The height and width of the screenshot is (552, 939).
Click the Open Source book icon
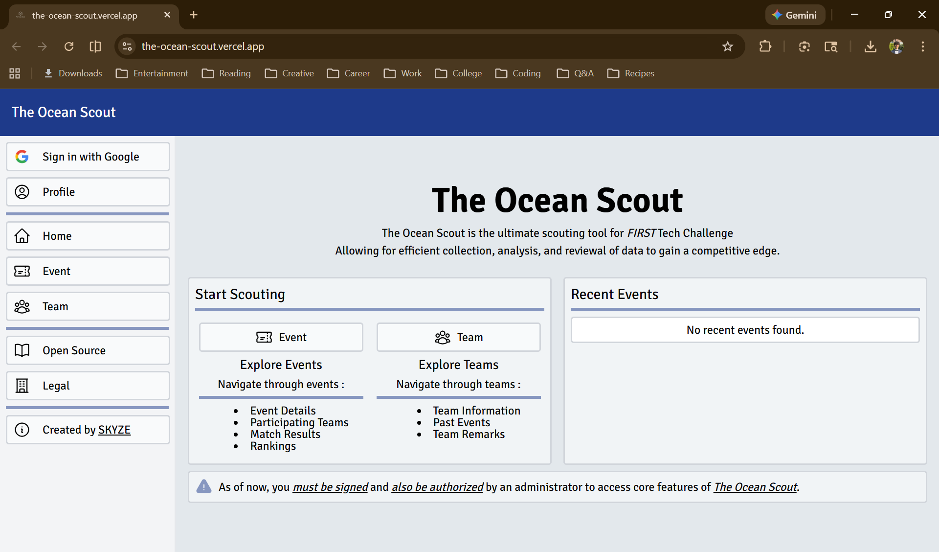[x=22, y=350]
